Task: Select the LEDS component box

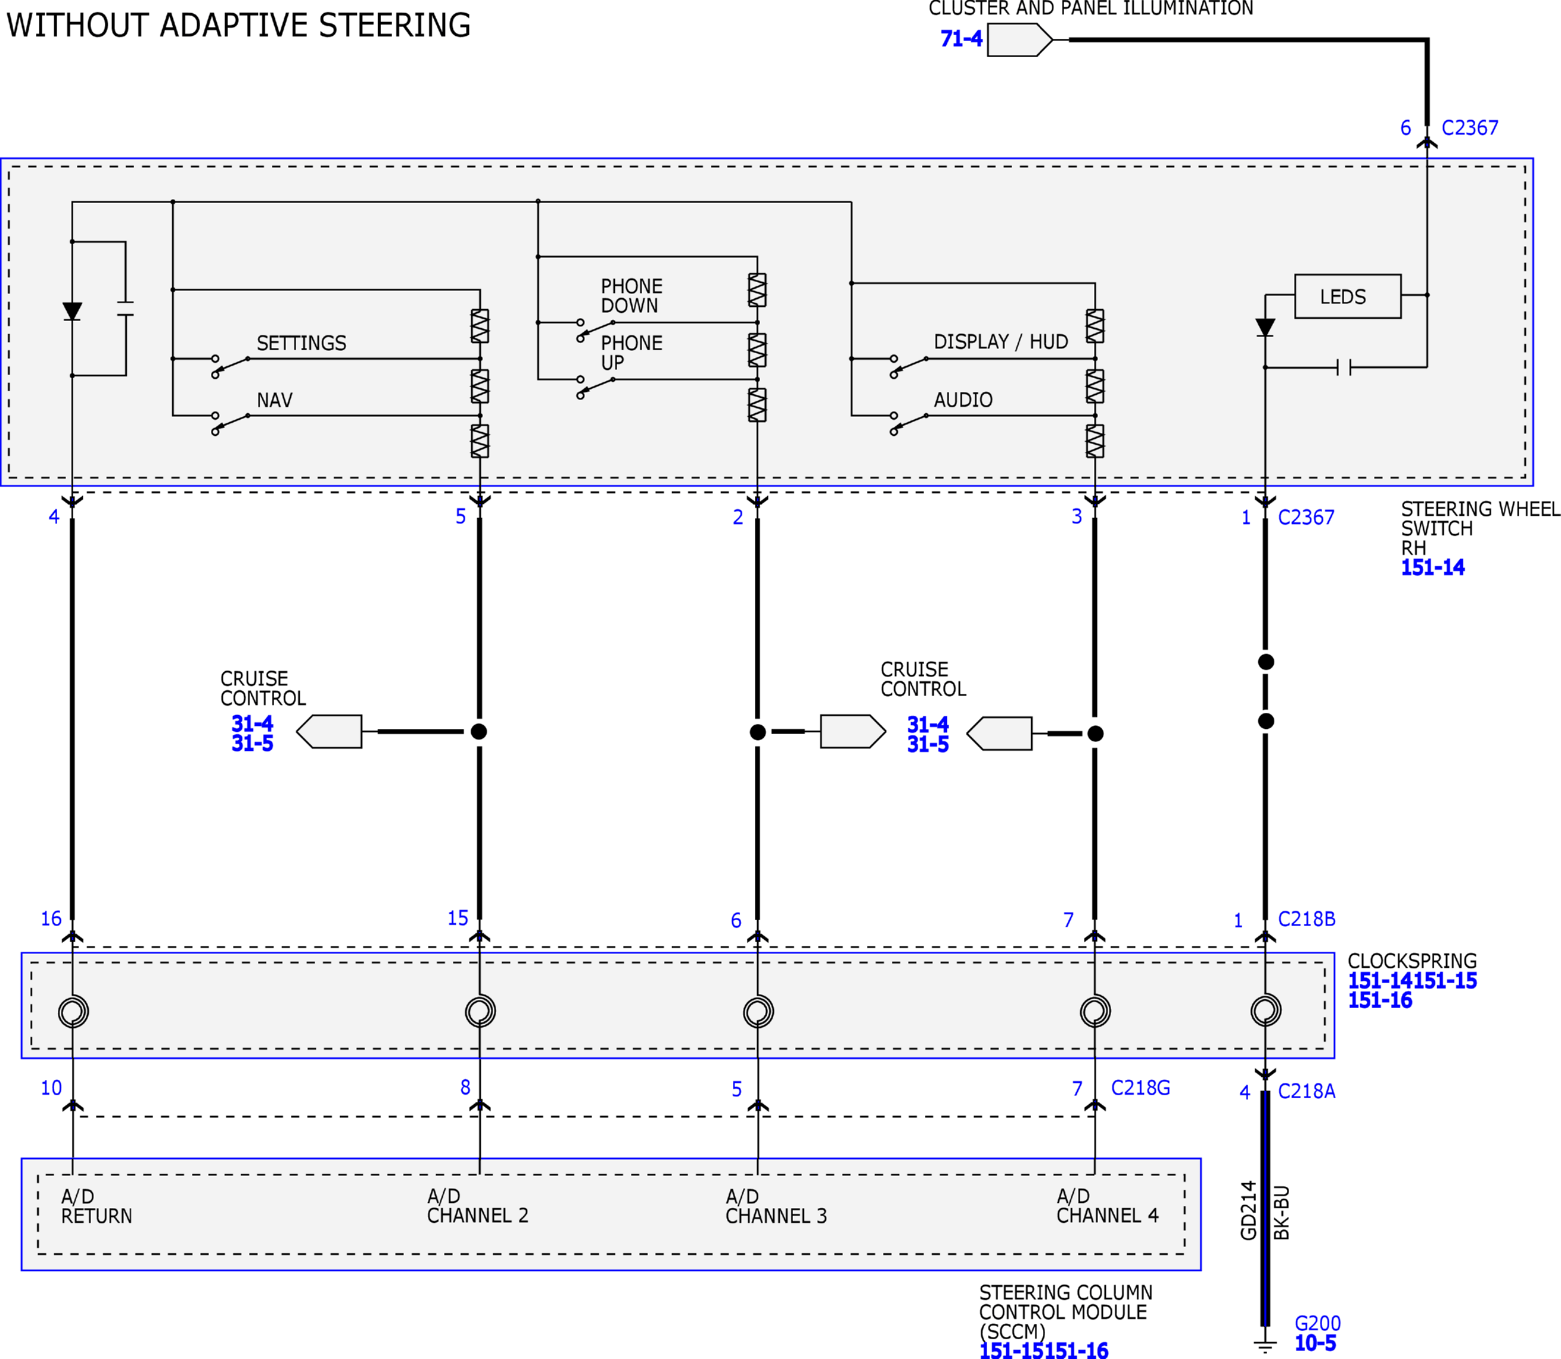Action: 1347,297
